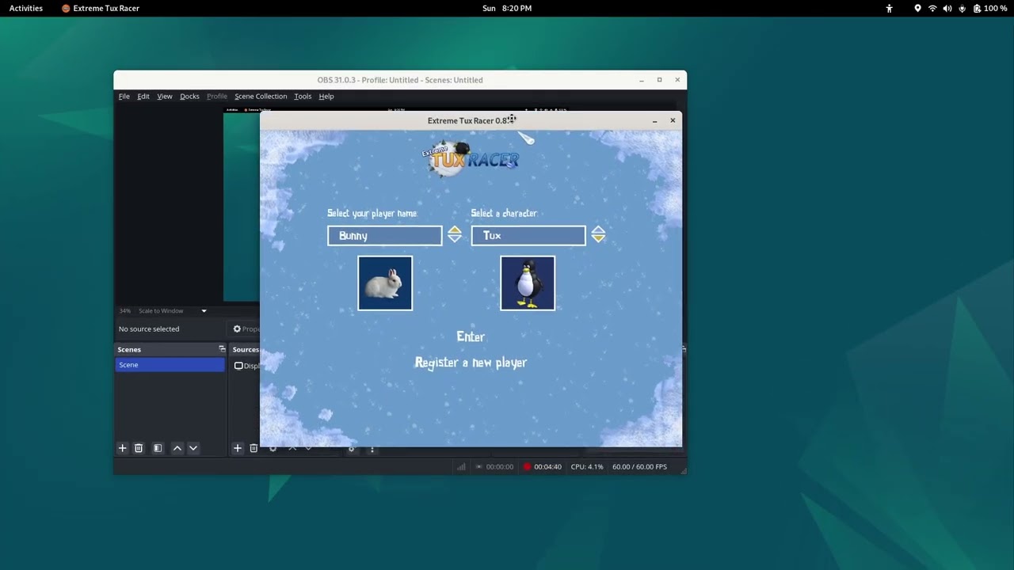
Task: Move scene up with the up arrow
Action: (x=177, y=448)
